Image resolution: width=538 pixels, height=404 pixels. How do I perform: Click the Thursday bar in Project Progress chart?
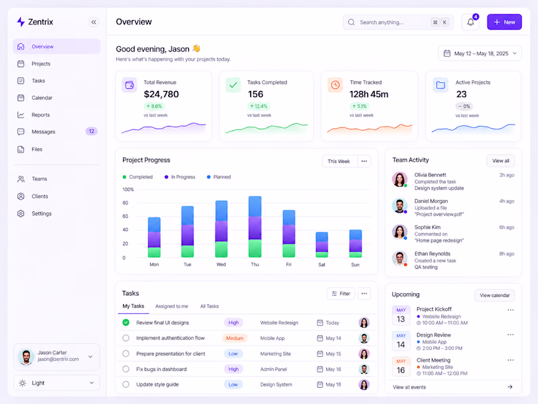tap(255, 227)
